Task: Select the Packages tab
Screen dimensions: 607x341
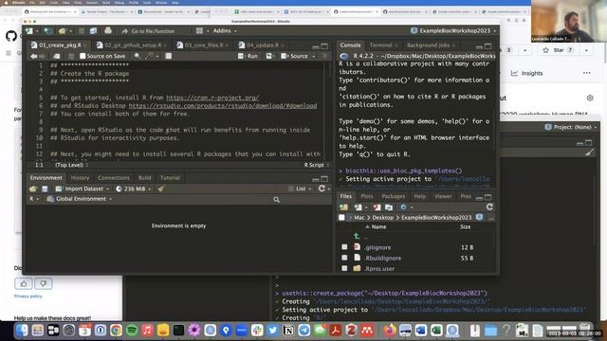Action: click(x=394, y=196)
